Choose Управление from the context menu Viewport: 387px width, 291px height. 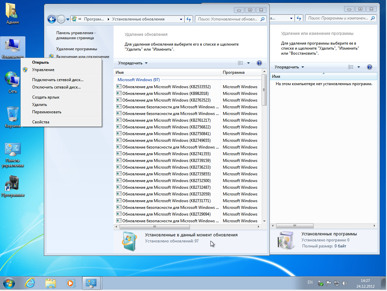point(43,70)
